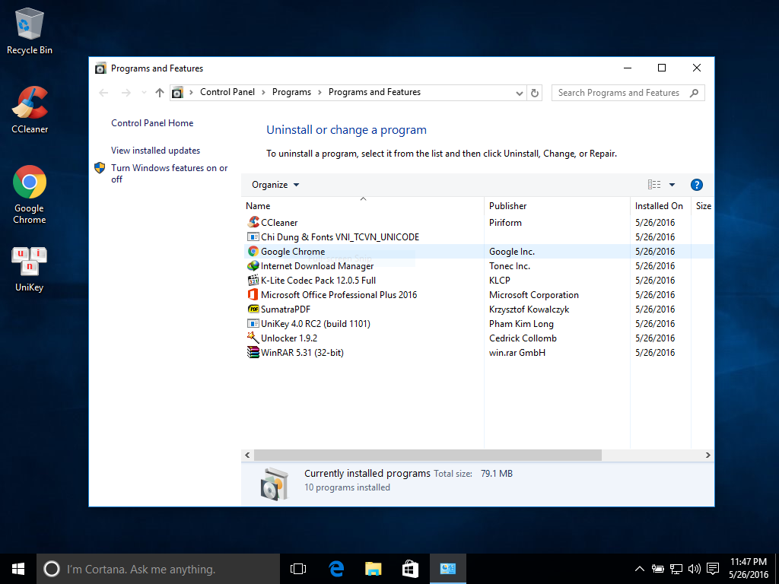The image size is (779, 584).
Task: Click the power battery tray icon
Action: [658, 569]
